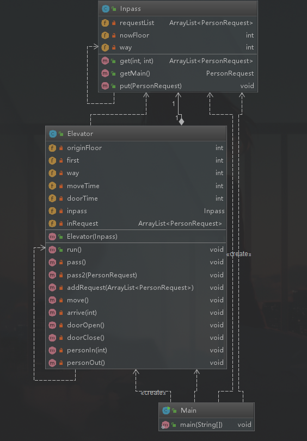Image resolution: width=307 pixels, height=441 pixels.
Task: Click the method icon beside personOut()
Action: pyautogui.click(x=52, y=363)
